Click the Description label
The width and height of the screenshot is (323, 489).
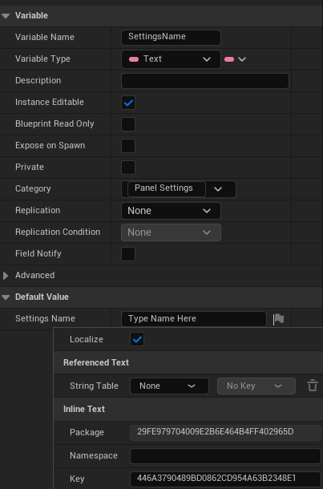pos(38,80)
